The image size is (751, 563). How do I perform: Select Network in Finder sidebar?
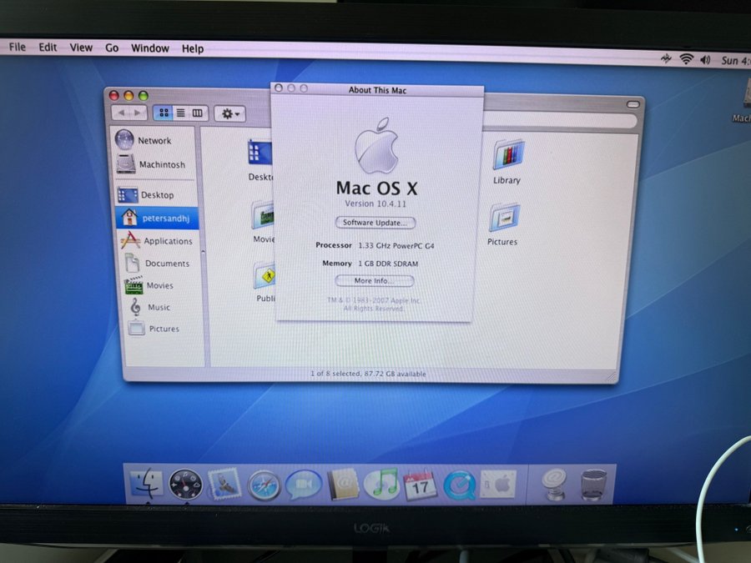pos(155,140)
